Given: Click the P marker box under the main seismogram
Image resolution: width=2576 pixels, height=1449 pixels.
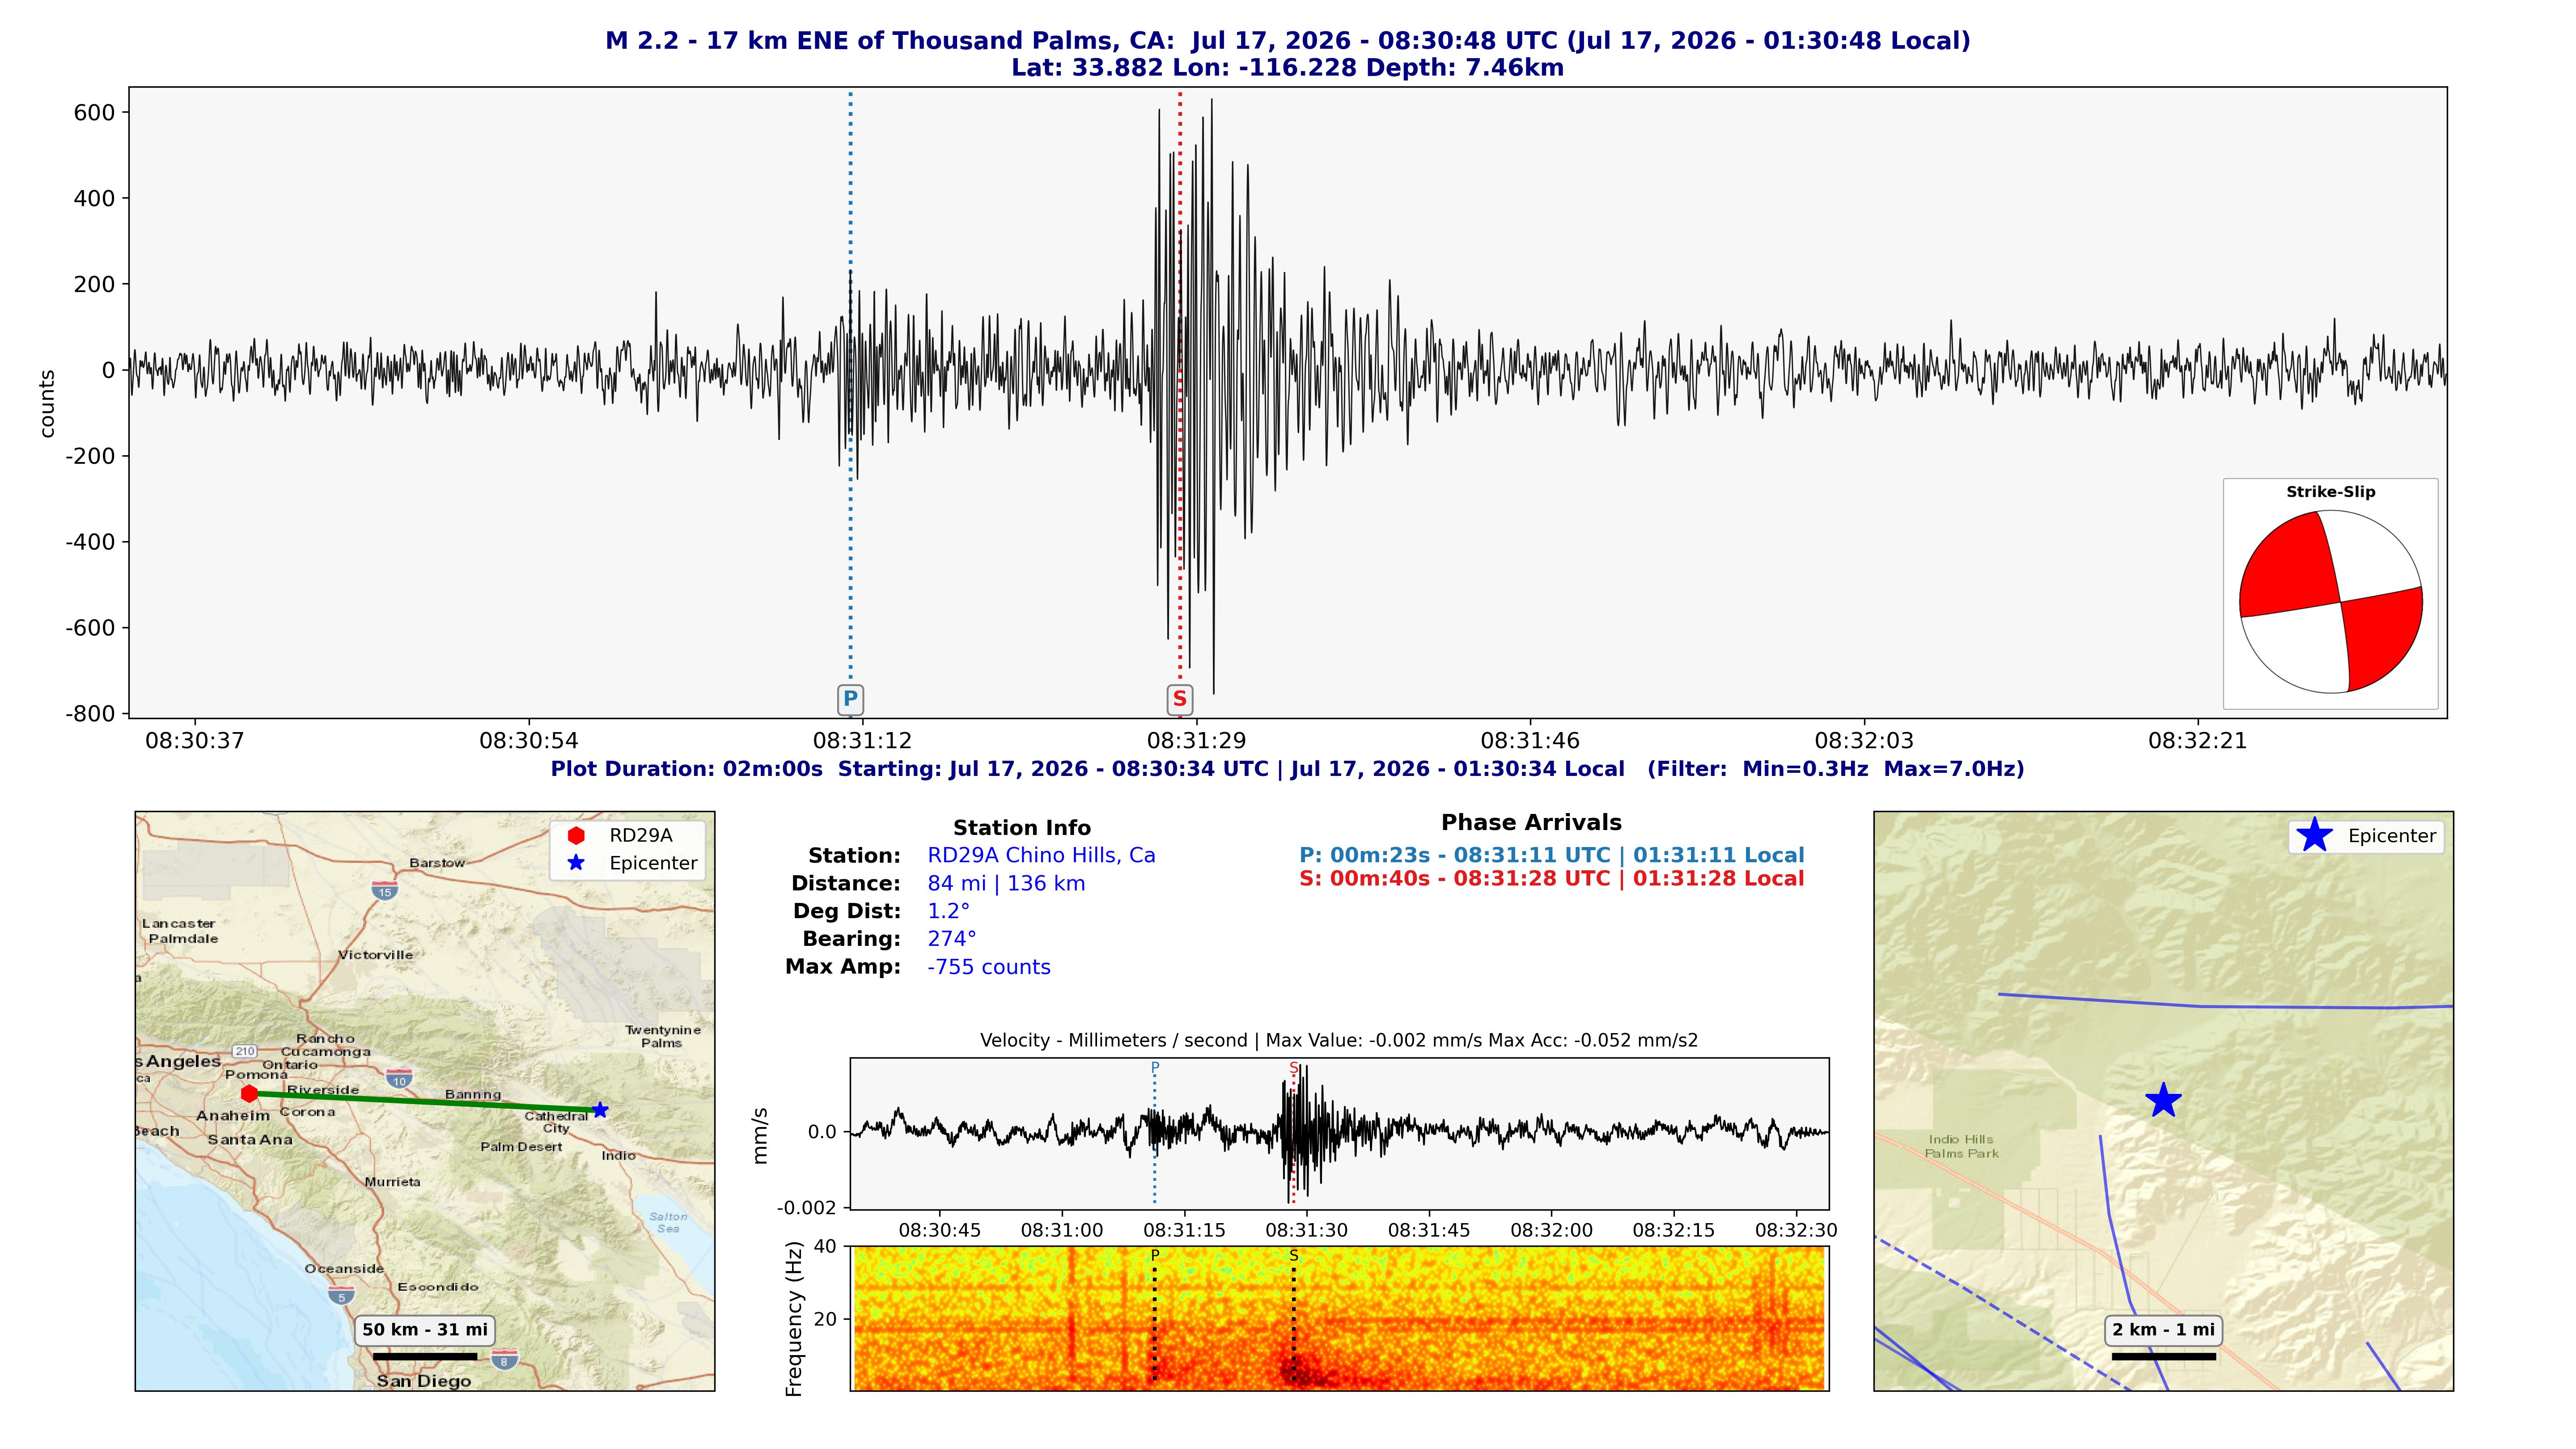Looking at the screenshot, I should point(850,699).
